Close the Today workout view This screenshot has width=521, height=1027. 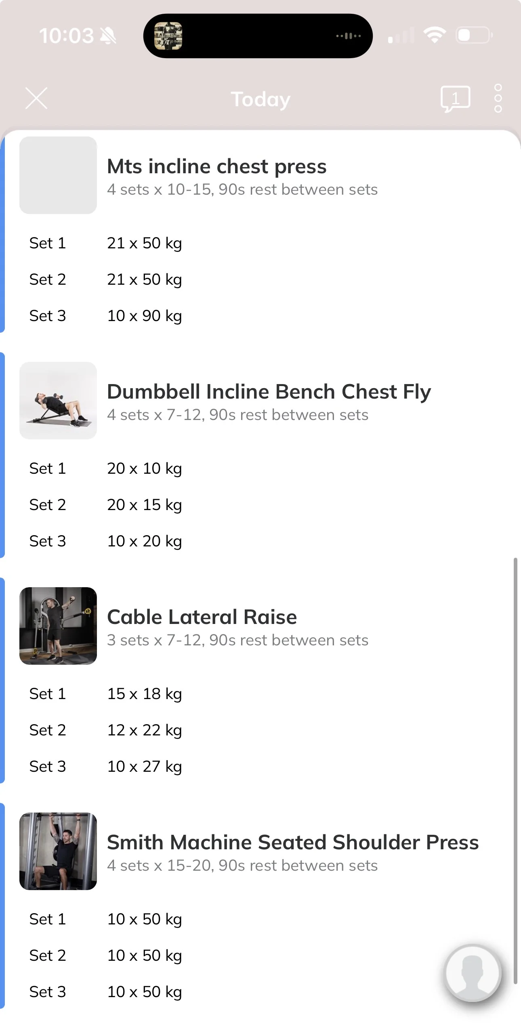36,98
